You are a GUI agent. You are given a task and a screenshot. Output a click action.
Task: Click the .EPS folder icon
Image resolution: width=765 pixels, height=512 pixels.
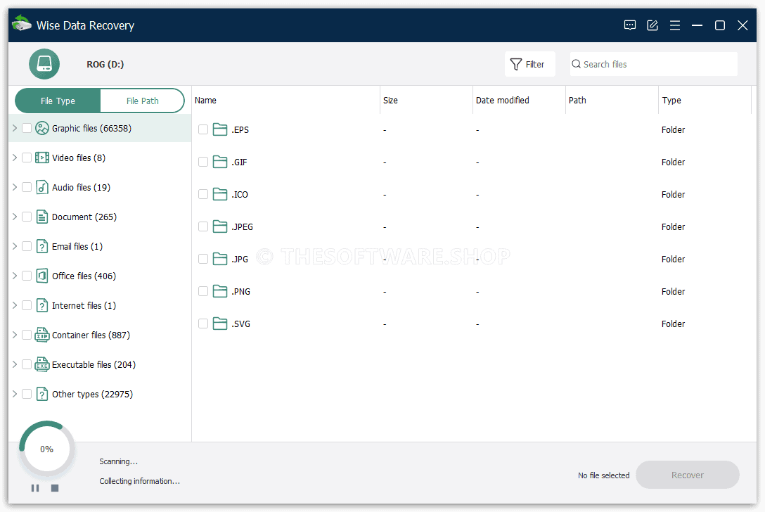point(220,129)
